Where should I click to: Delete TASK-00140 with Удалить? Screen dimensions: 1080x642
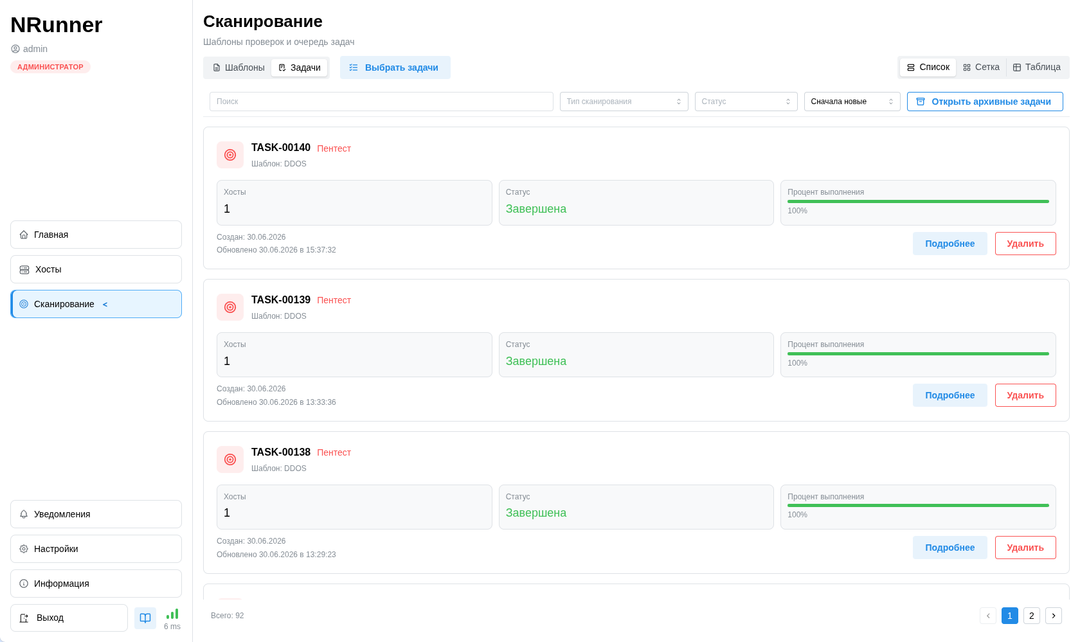coord(1025,244)
